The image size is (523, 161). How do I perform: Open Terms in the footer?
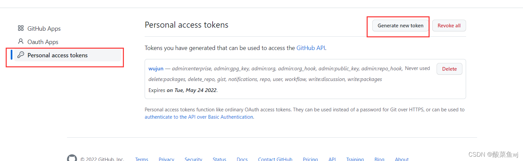pyautogui.click(x=142, y=159)
